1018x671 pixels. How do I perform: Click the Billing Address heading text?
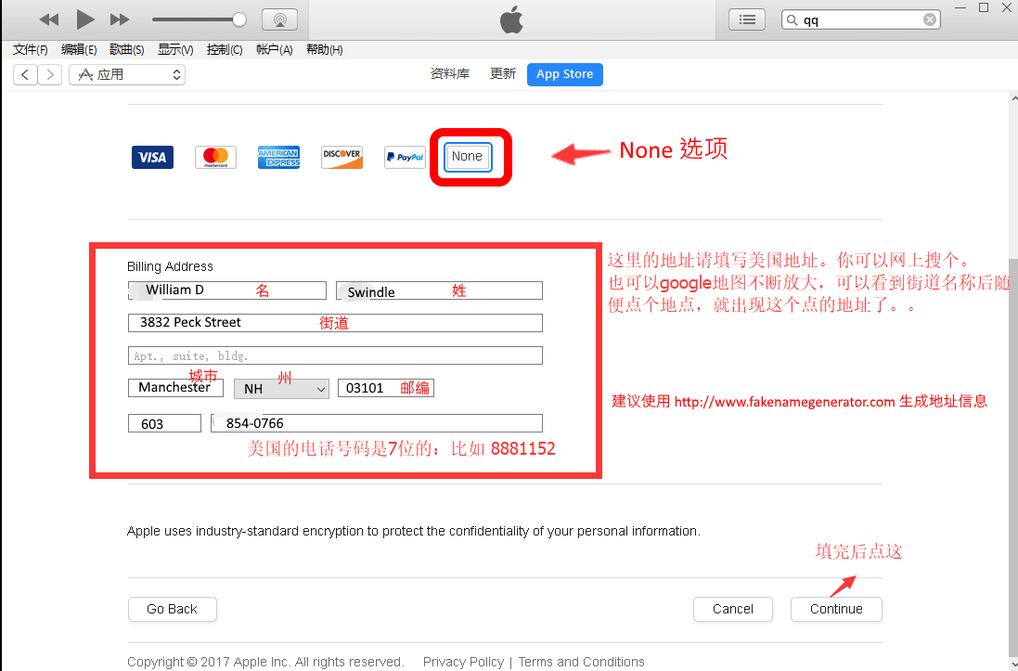pyautogui.click(x=170, y=266)
